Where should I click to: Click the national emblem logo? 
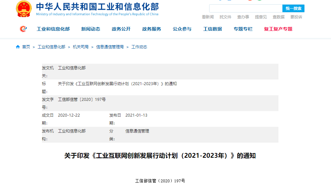tap(24, 9)
